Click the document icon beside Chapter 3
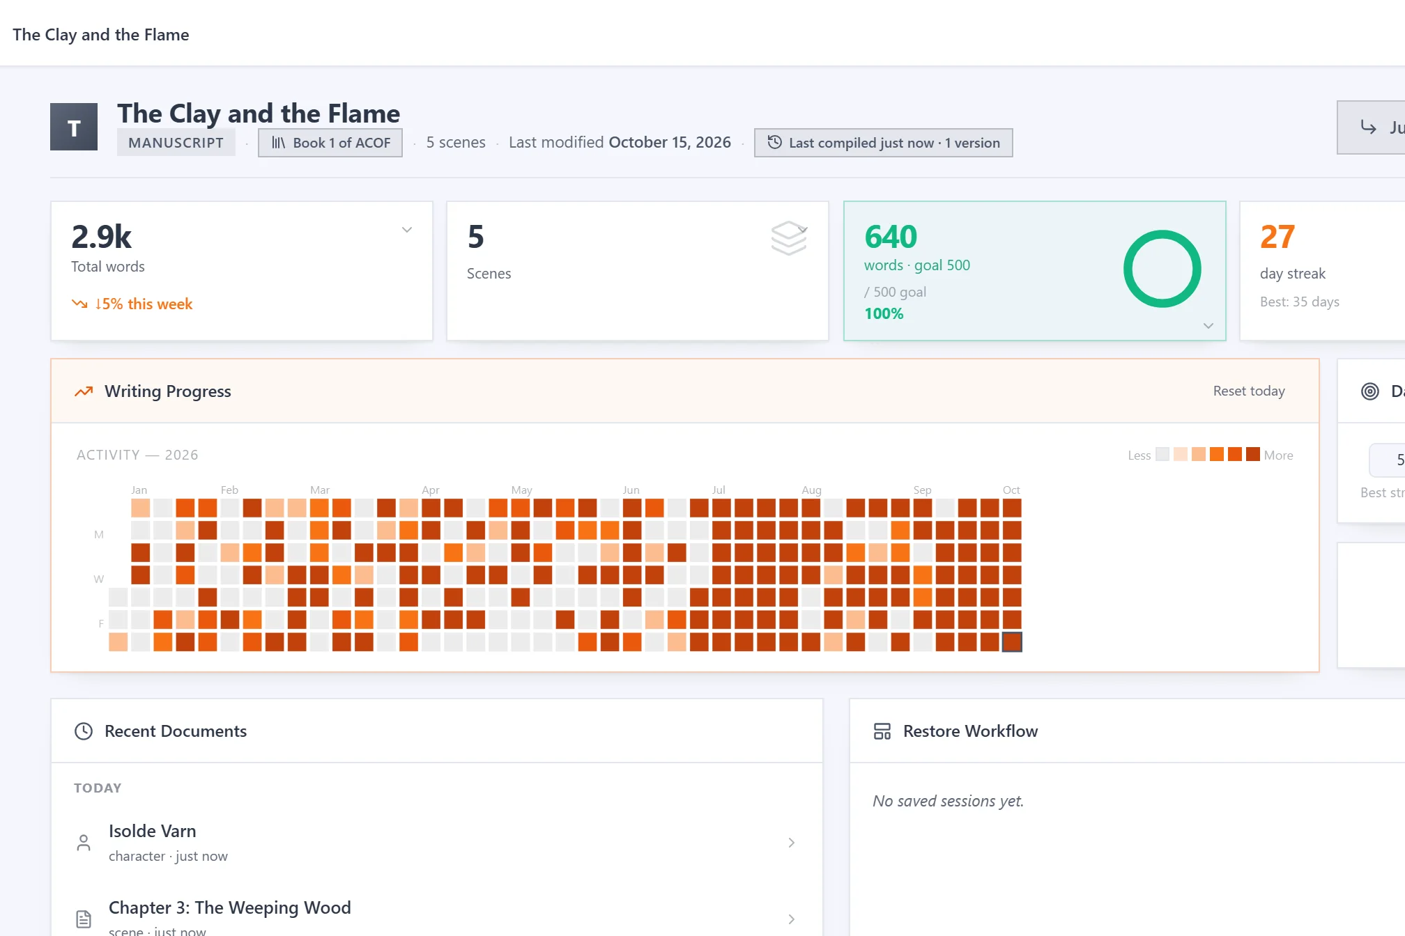Image resolution: width=1405 pixels, height=936 pixels. pos(84,919)
